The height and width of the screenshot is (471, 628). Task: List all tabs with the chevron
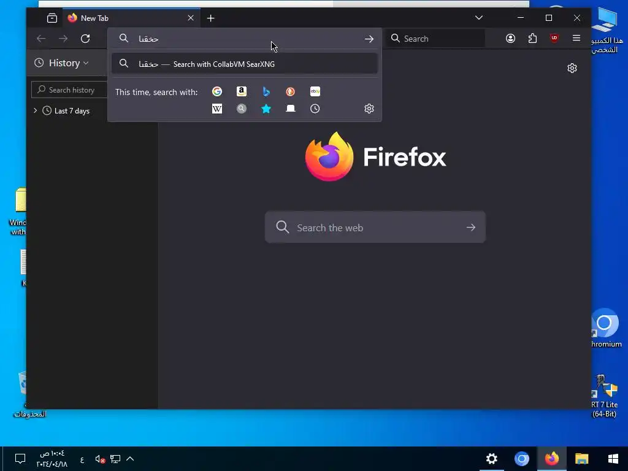tap(478, 18)
